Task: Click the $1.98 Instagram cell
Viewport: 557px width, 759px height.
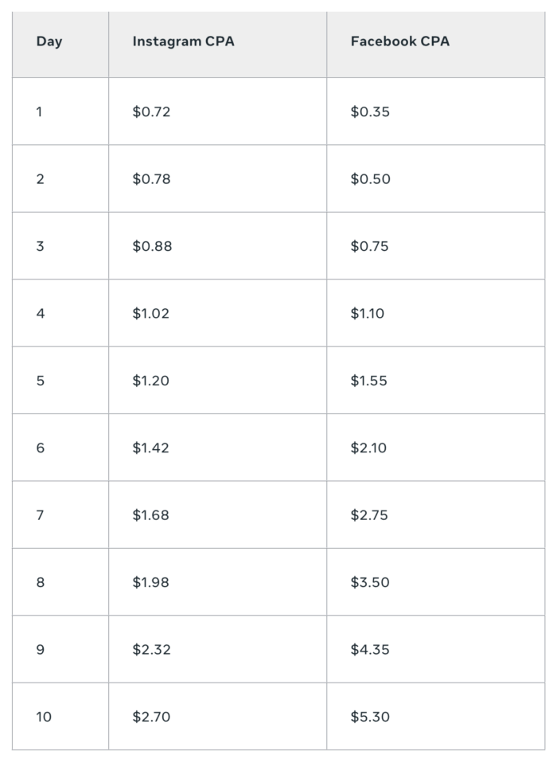Action: 151,582
